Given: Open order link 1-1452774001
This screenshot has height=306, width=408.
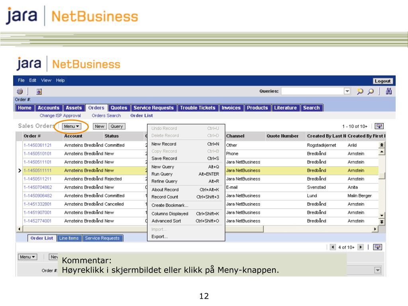Looking at the screenshot, I should 37,221.
